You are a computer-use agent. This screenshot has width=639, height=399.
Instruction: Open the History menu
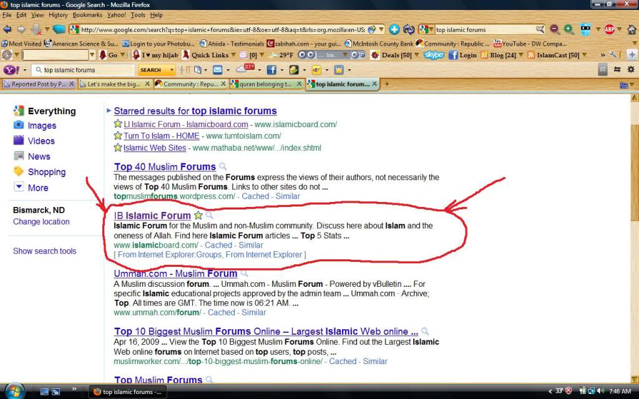point(58,15)
